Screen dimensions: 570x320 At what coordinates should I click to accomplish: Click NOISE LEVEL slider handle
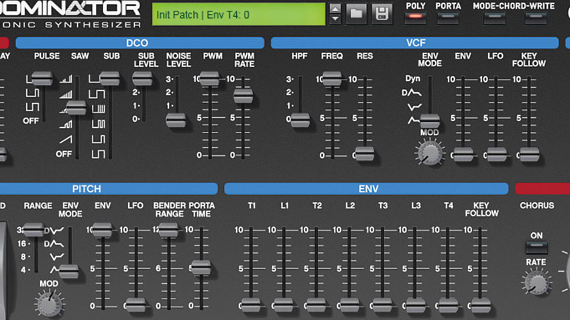pyautogui.click(x=176, y=120)
